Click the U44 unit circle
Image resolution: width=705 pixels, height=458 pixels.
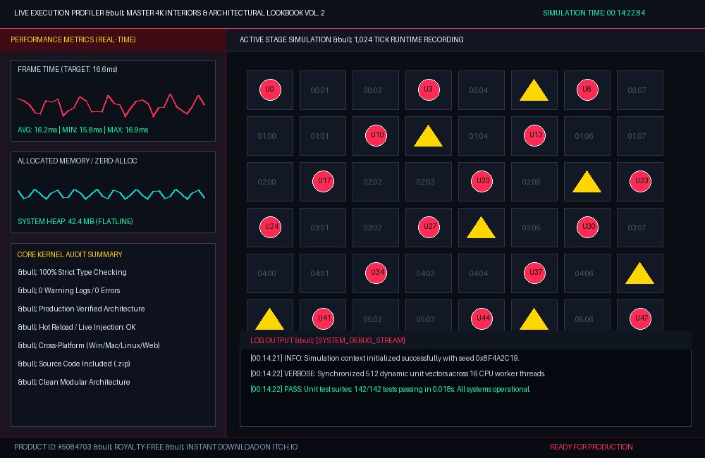tap(482, 318)
